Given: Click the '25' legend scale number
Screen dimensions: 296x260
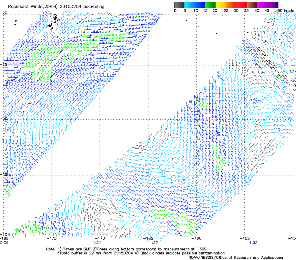Looking at the screenshot, I should pyautogui.click(x=226, y=11).
